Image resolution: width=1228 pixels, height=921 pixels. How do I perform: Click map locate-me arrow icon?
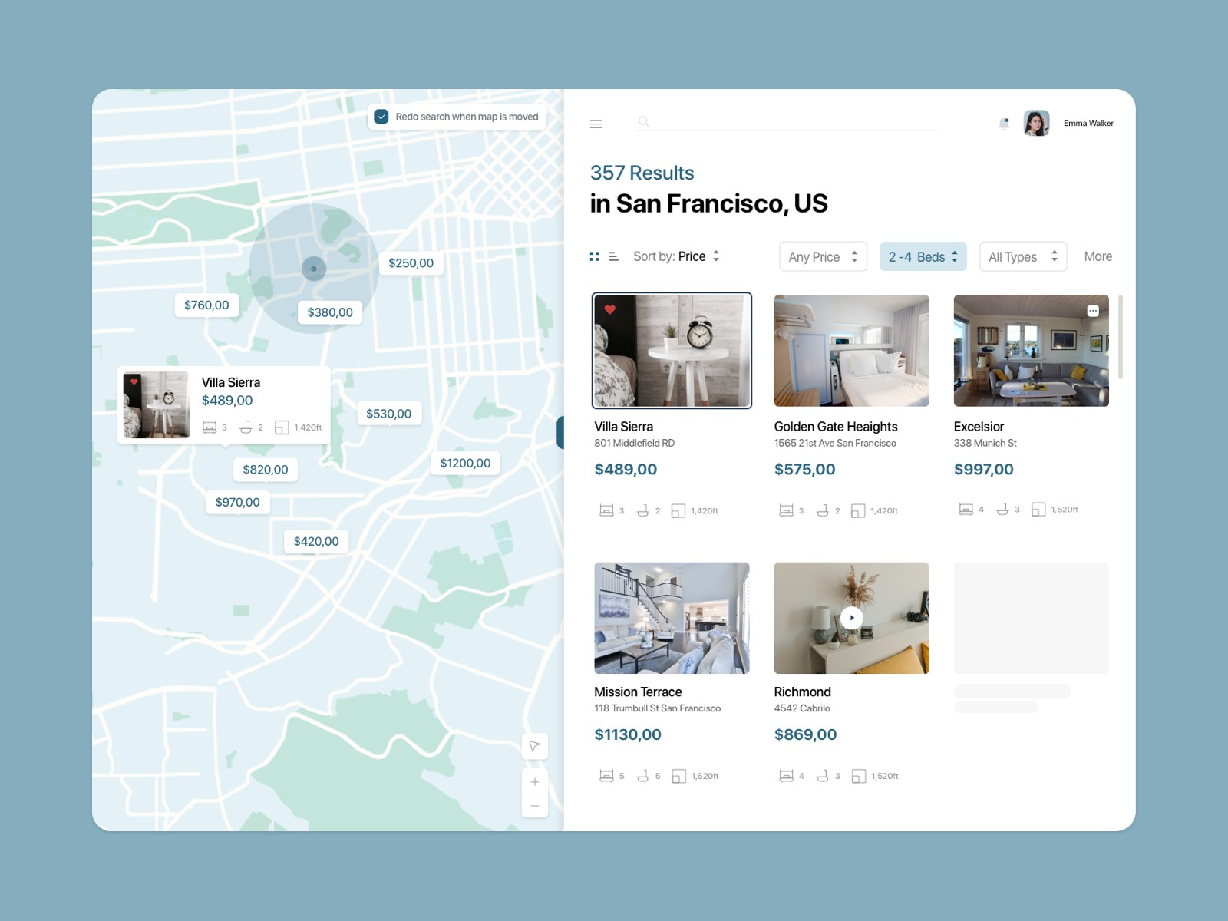pyautogui.click(x=535, y=746)
